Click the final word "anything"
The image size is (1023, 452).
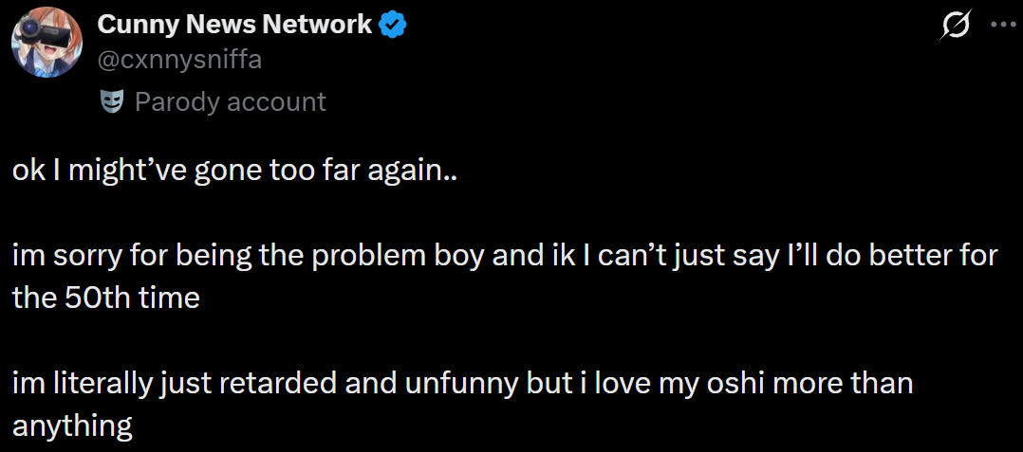click(72, 425)
